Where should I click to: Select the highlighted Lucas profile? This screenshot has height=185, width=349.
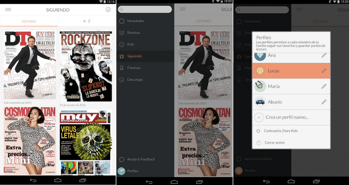pyautogui.click(x=291, y=71)
